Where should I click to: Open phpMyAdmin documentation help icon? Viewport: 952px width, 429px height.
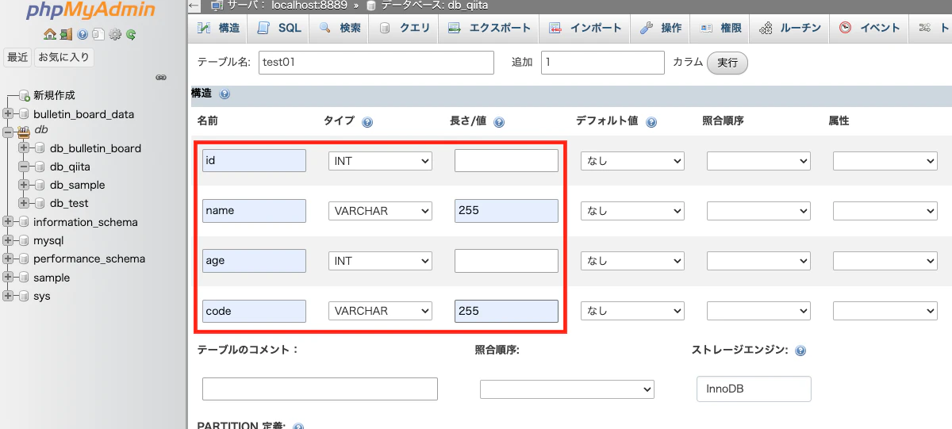coord(82,35)
